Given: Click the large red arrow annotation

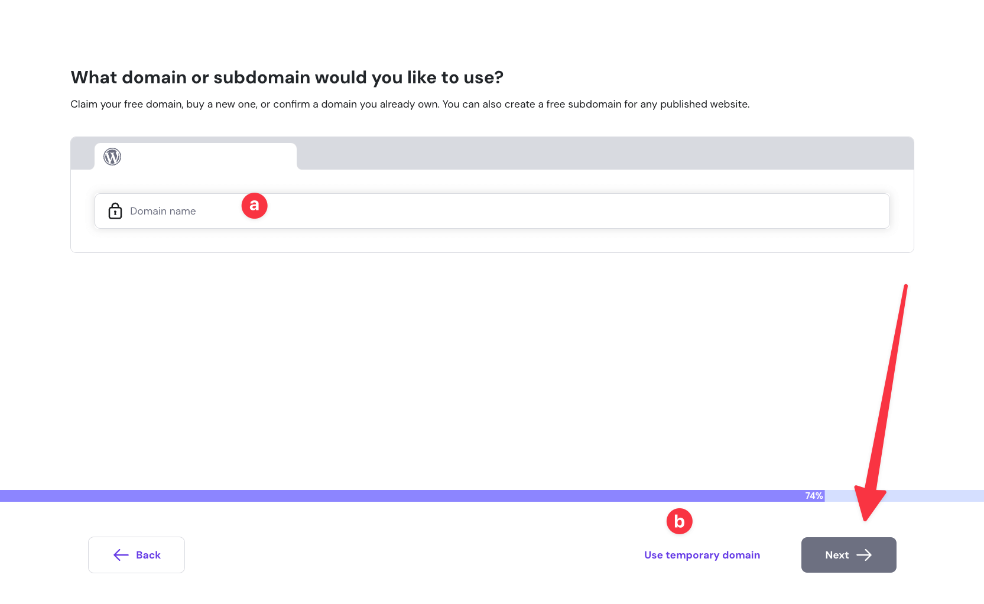Looking at the screenshot, I should [x=884, y=402].
